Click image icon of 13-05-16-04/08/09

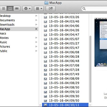45,79
